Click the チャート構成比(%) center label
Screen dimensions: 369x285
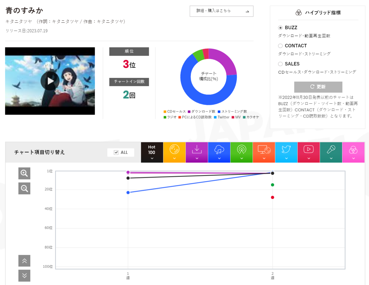coord(208,76)
